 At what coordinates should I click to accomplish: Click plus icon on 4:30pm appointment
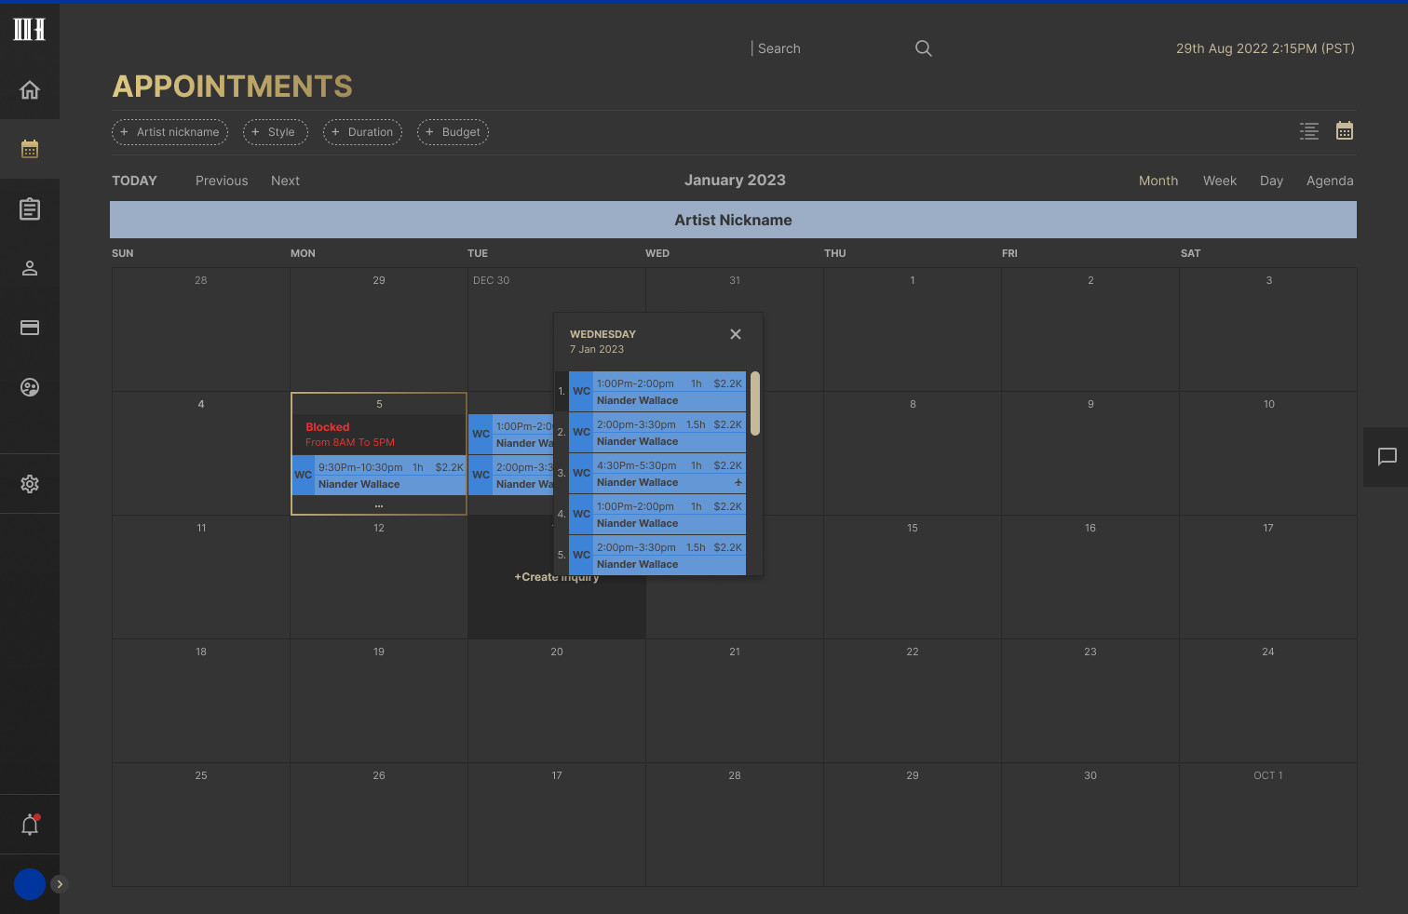tap(738, 482)
